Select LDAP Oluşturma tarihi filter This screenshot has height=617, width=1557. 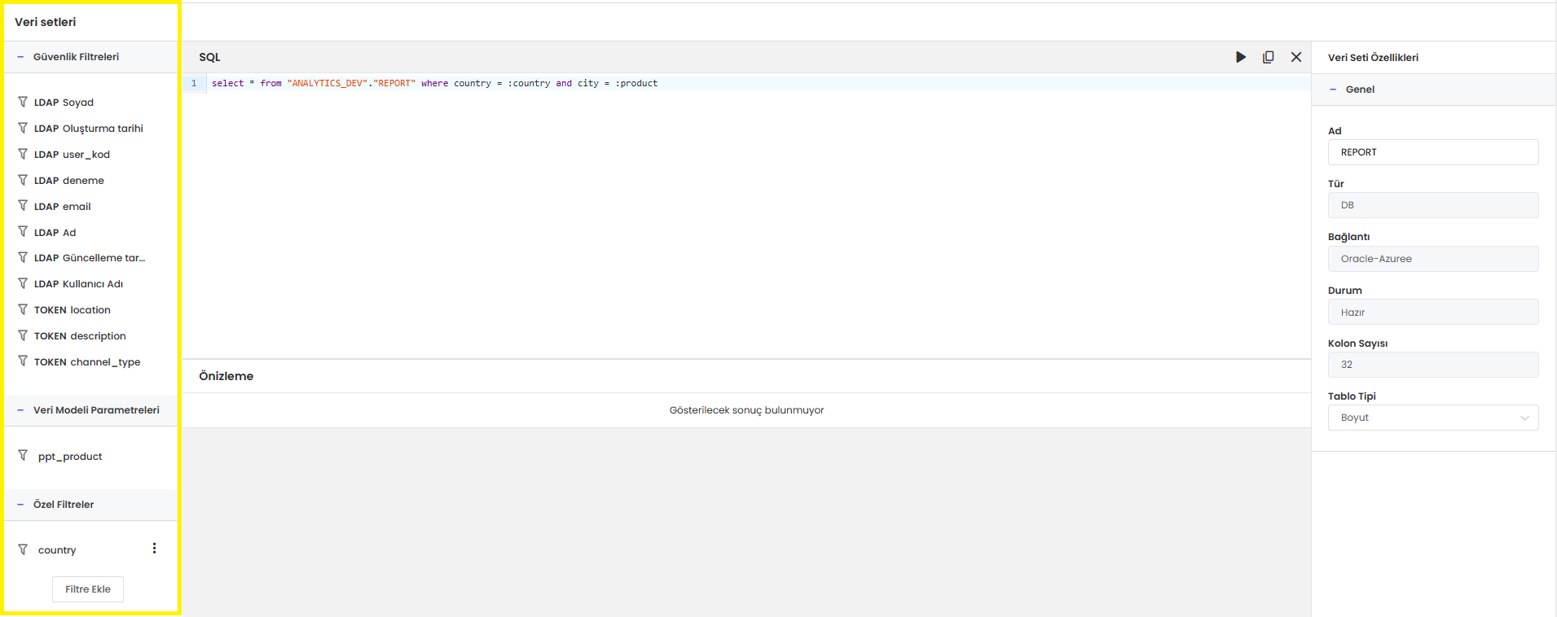(x=88, y=129)
